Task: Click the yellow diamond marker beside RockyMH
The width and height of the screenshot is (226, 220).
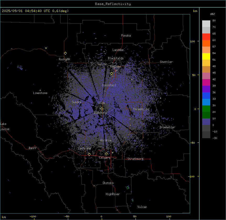Action: pyautogui.click(x=66, y=53)
